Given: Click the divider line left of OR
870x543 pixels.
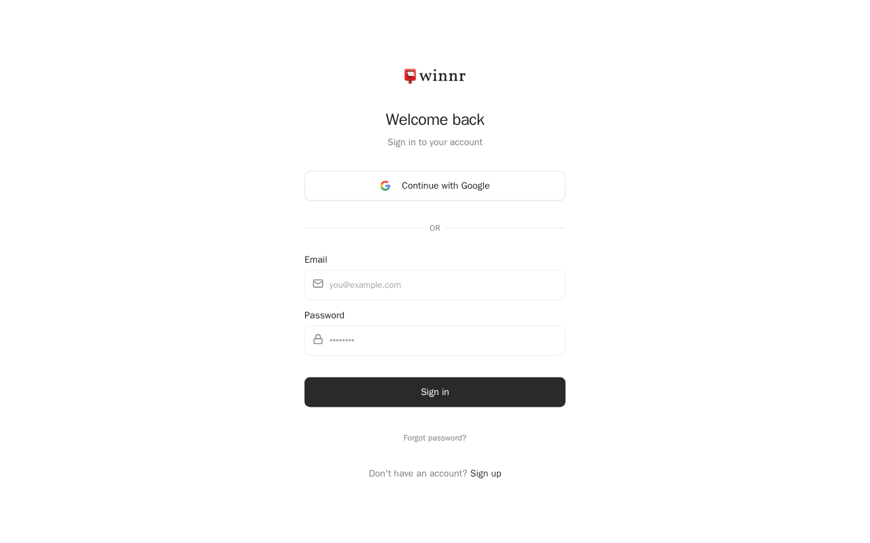Looking at the screenshot, I should (364, 228).
